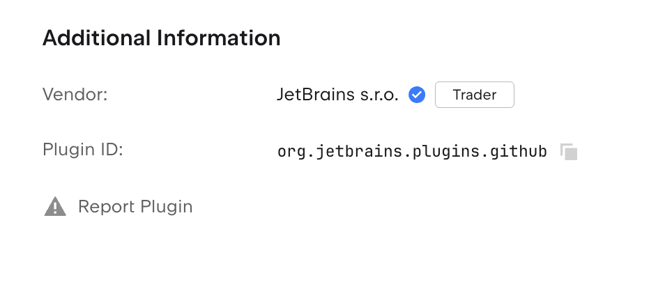Click "JetBrains" in the vendor name
Screen dimensions: 665x305
(316, 95)
